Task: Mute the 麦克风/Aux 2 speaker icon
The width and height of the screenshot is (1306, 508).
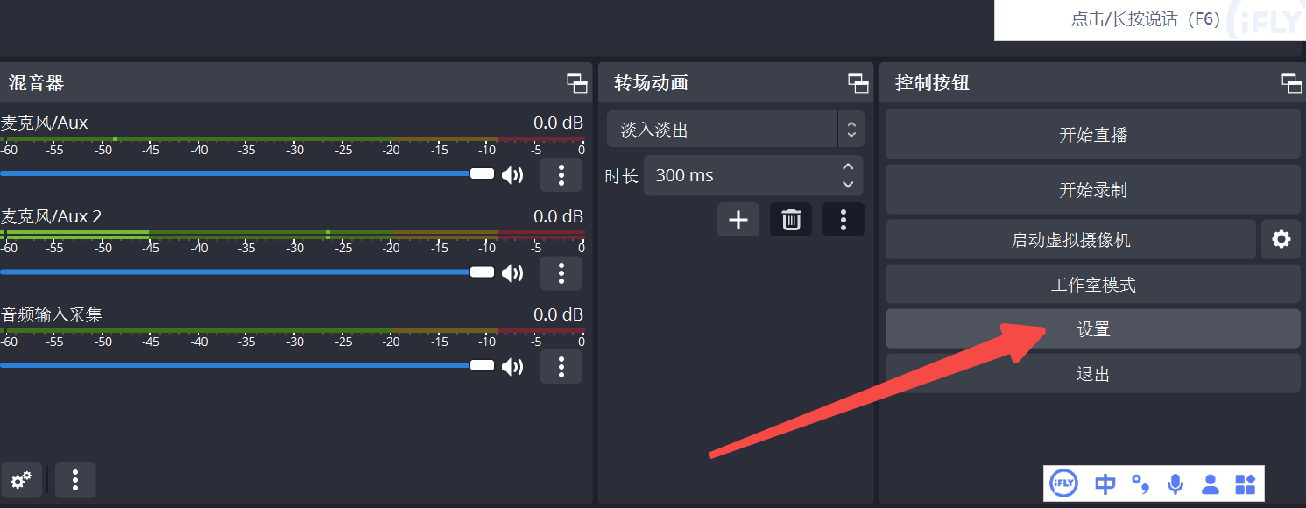Action: pos(512,273)
